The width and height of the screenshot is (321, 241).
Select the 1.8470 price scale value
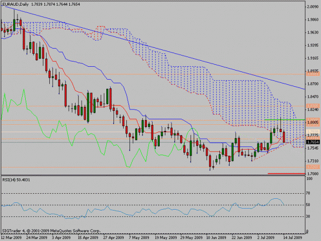pyautogui.click(x=313, y=97)
